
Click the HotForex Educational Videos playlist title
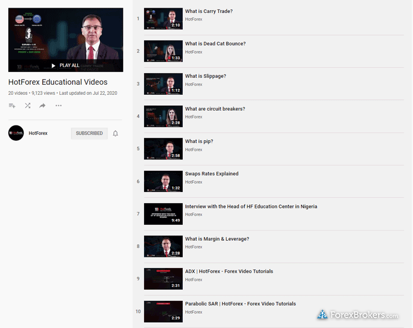[58, 82]
